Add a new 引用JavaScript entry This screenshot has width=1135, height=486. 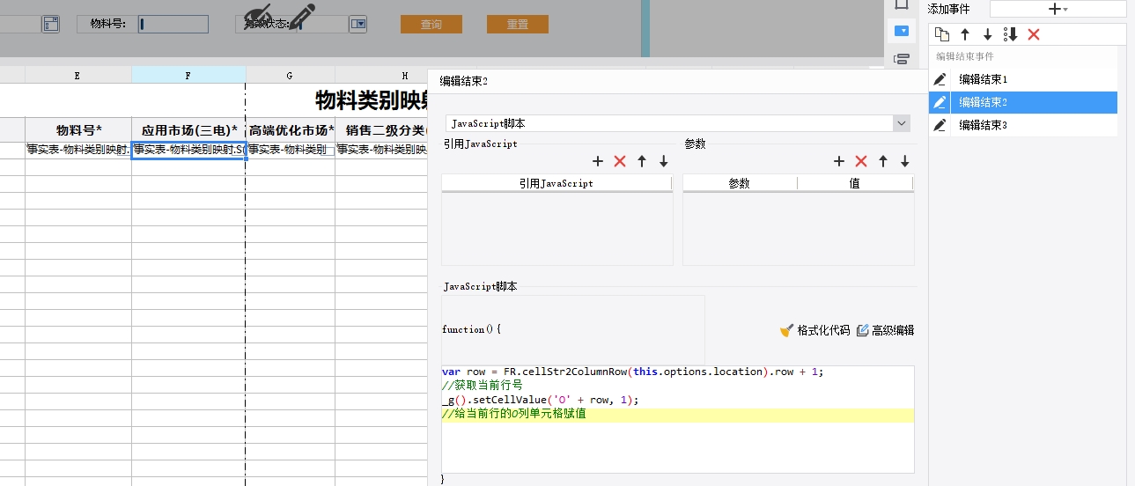click(597, 161)
